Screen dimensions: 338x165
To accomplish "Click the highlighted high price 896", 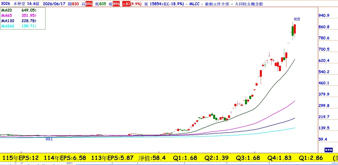I will [x=89, y=4].
